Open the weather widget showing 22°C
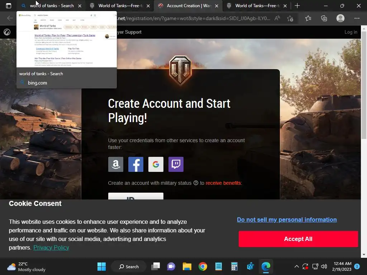Screen dimensions: 367x275 coord(26,266)
